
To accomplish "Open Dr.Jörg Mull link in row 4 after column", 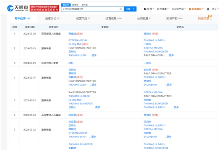I will pos(151,85).
